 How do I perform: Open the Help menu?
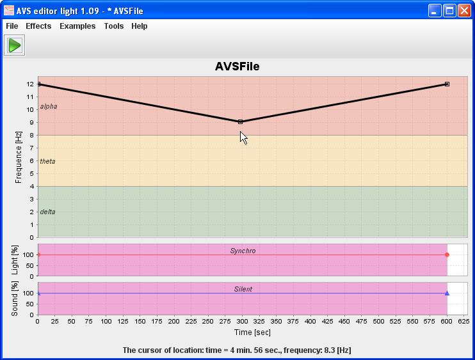click(139, 26)
